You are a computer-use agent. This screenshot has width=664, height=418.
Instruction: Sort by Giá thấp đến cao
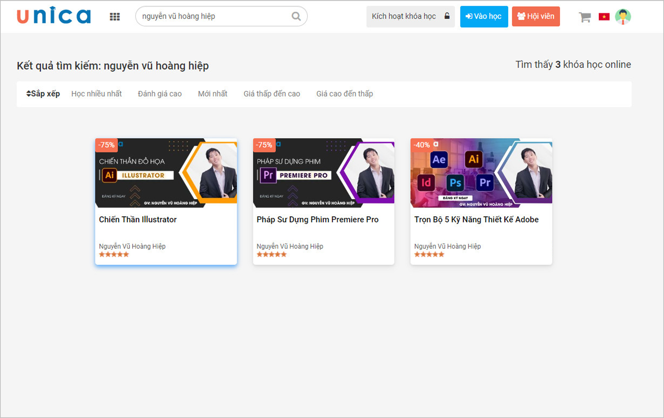point(272,94)
